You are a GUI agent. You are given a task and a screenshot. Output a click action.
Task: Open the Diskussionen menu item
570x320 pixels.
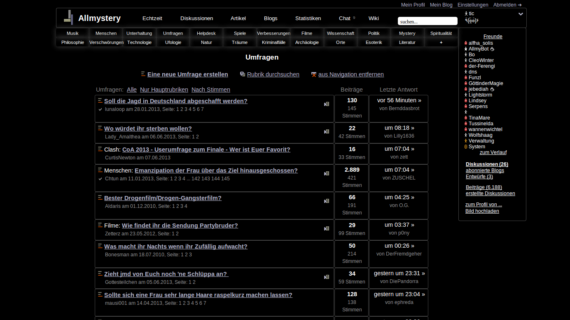tap(196, 18)
